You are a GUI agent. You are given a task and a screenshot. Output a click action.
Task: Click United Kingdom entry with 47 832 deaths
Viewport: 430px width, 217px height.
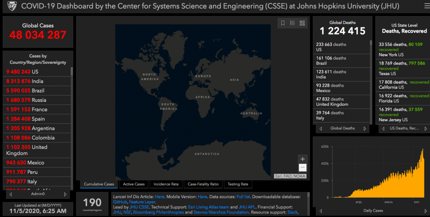(341, 102)
